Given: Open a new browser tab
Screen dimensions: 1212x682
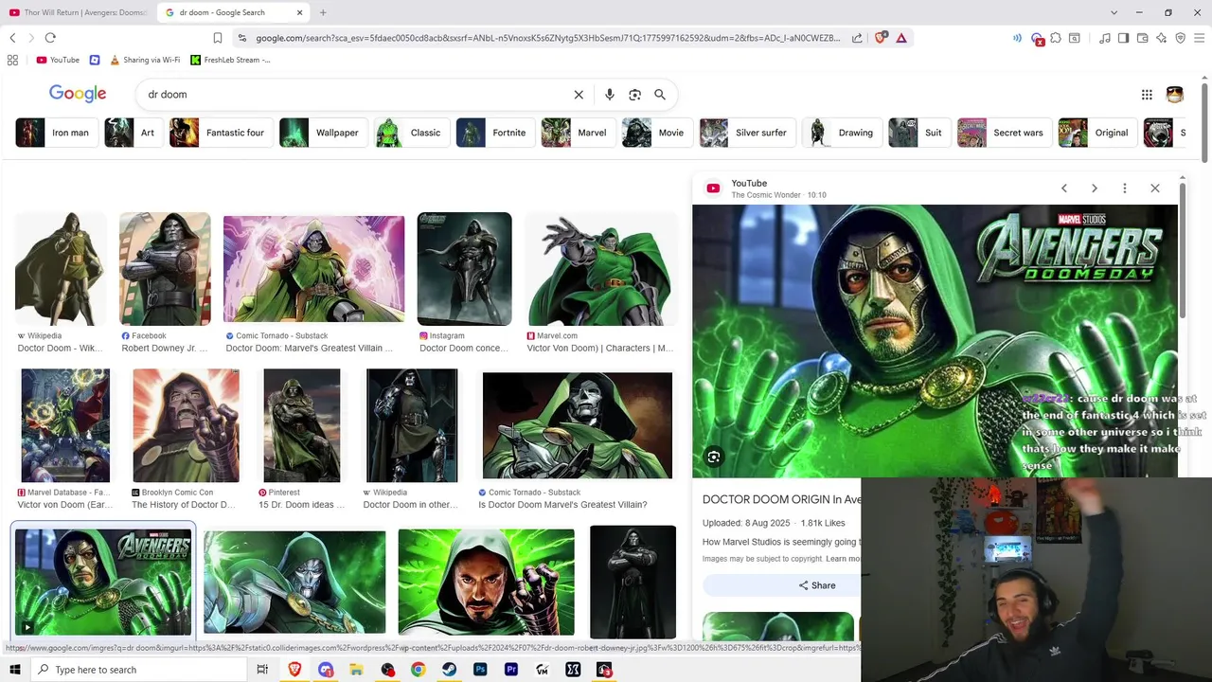Looking at the screenshot, I should [x=323, y=12].
